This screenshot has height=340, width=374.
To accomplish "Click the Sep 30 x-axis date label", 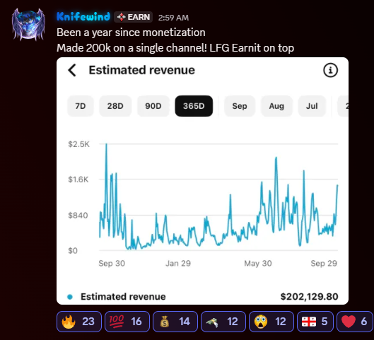I will 112,263.
